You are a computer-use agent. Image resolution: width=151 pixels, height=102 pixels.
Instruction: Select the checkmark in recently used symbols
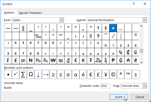16,74
